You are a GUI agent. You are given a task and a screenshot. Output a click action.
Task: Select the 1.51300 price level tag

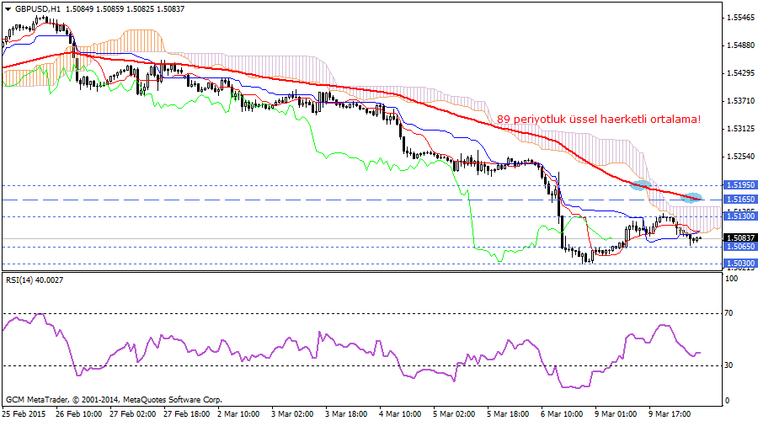click(x=740, y=216)
